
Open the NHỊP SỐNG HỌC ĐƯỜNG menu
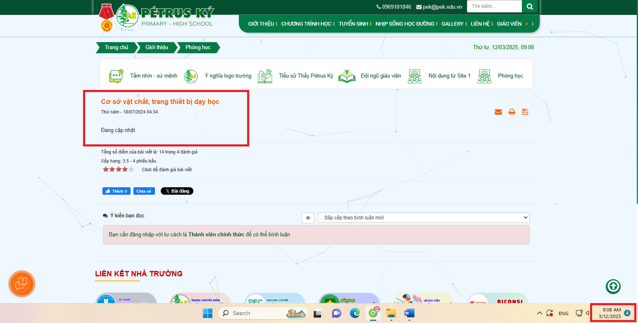click(x=405, y=24)
